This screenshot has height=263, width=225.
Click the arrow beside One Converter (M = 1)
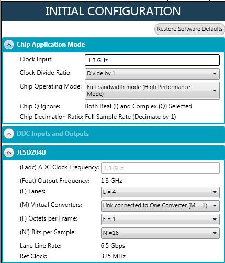[x=215, y=206]
